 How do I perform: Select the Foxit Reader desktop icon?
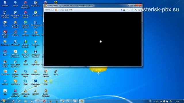15,82
